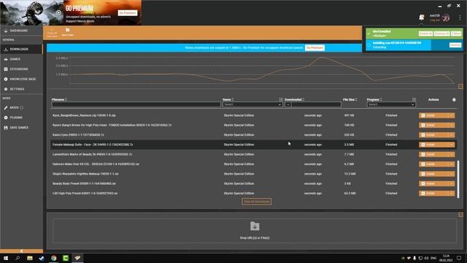Image resolution: width=467 pixels, height=263 pixels.
Task: Click More on the Mod installed notification
Action: pos(456,34)
